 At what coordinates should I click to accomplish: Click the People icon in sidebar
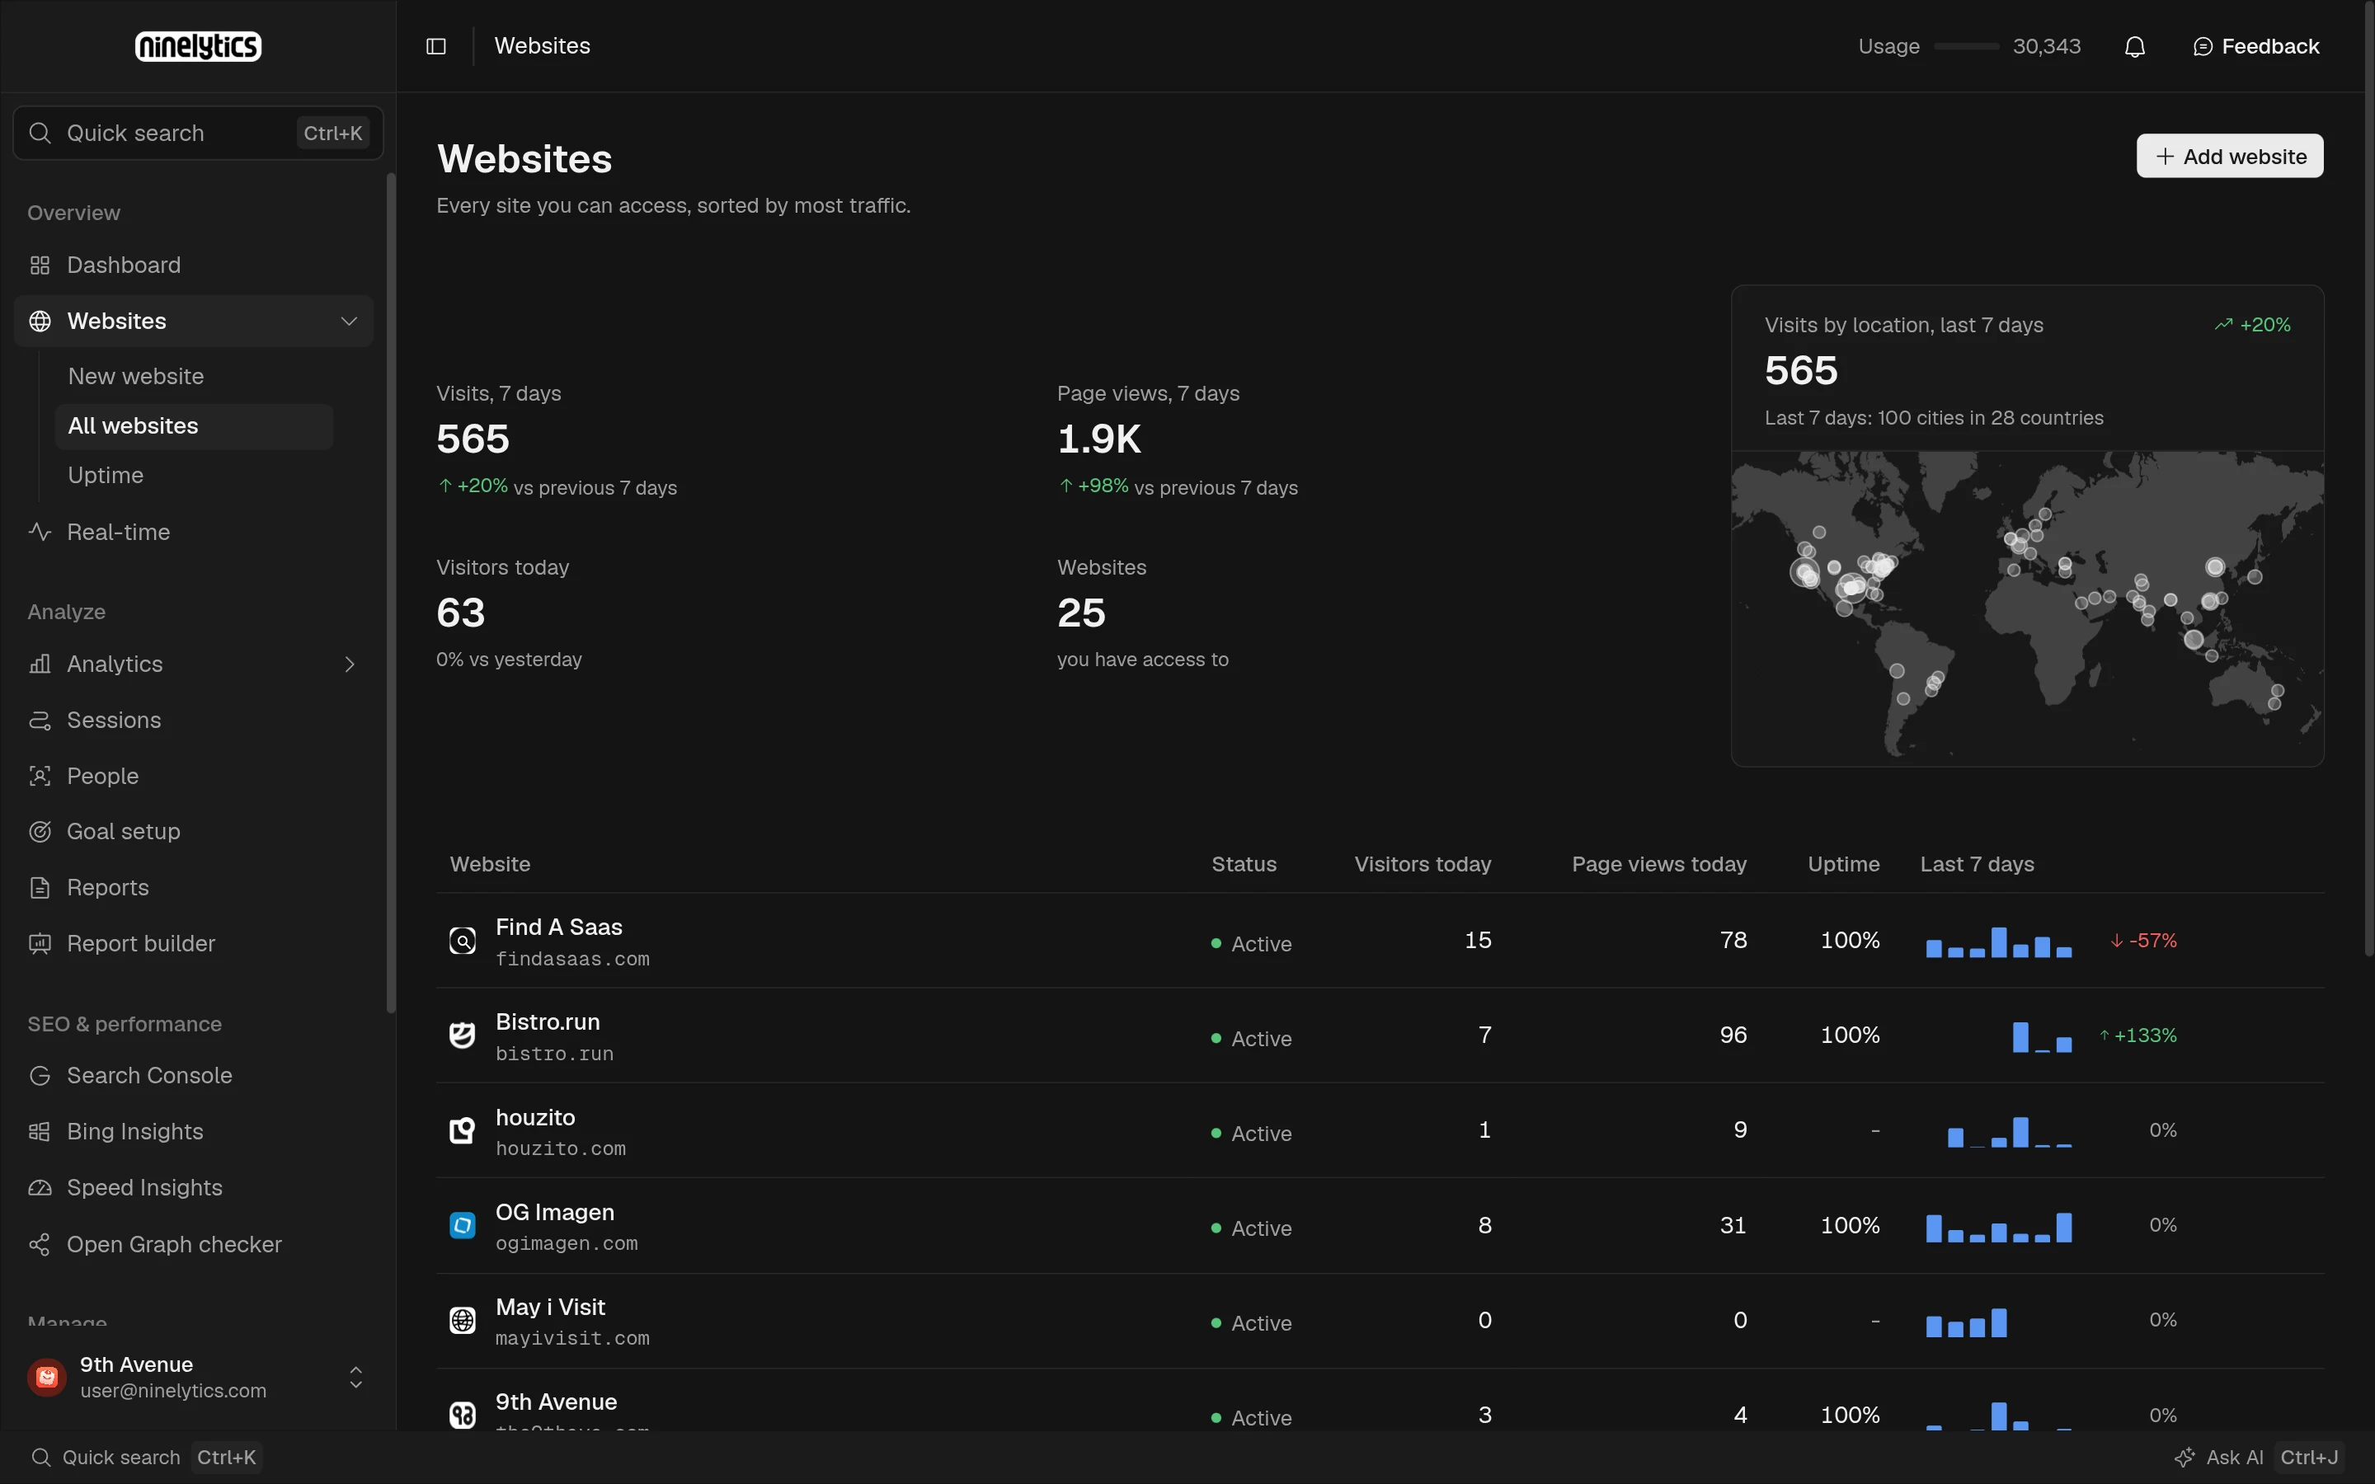coord(40,777)
